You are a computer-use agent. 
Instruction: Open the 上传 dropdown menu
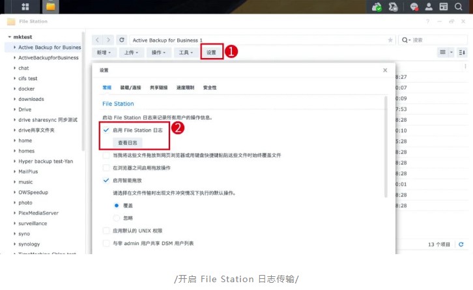[x=131, y=53]
